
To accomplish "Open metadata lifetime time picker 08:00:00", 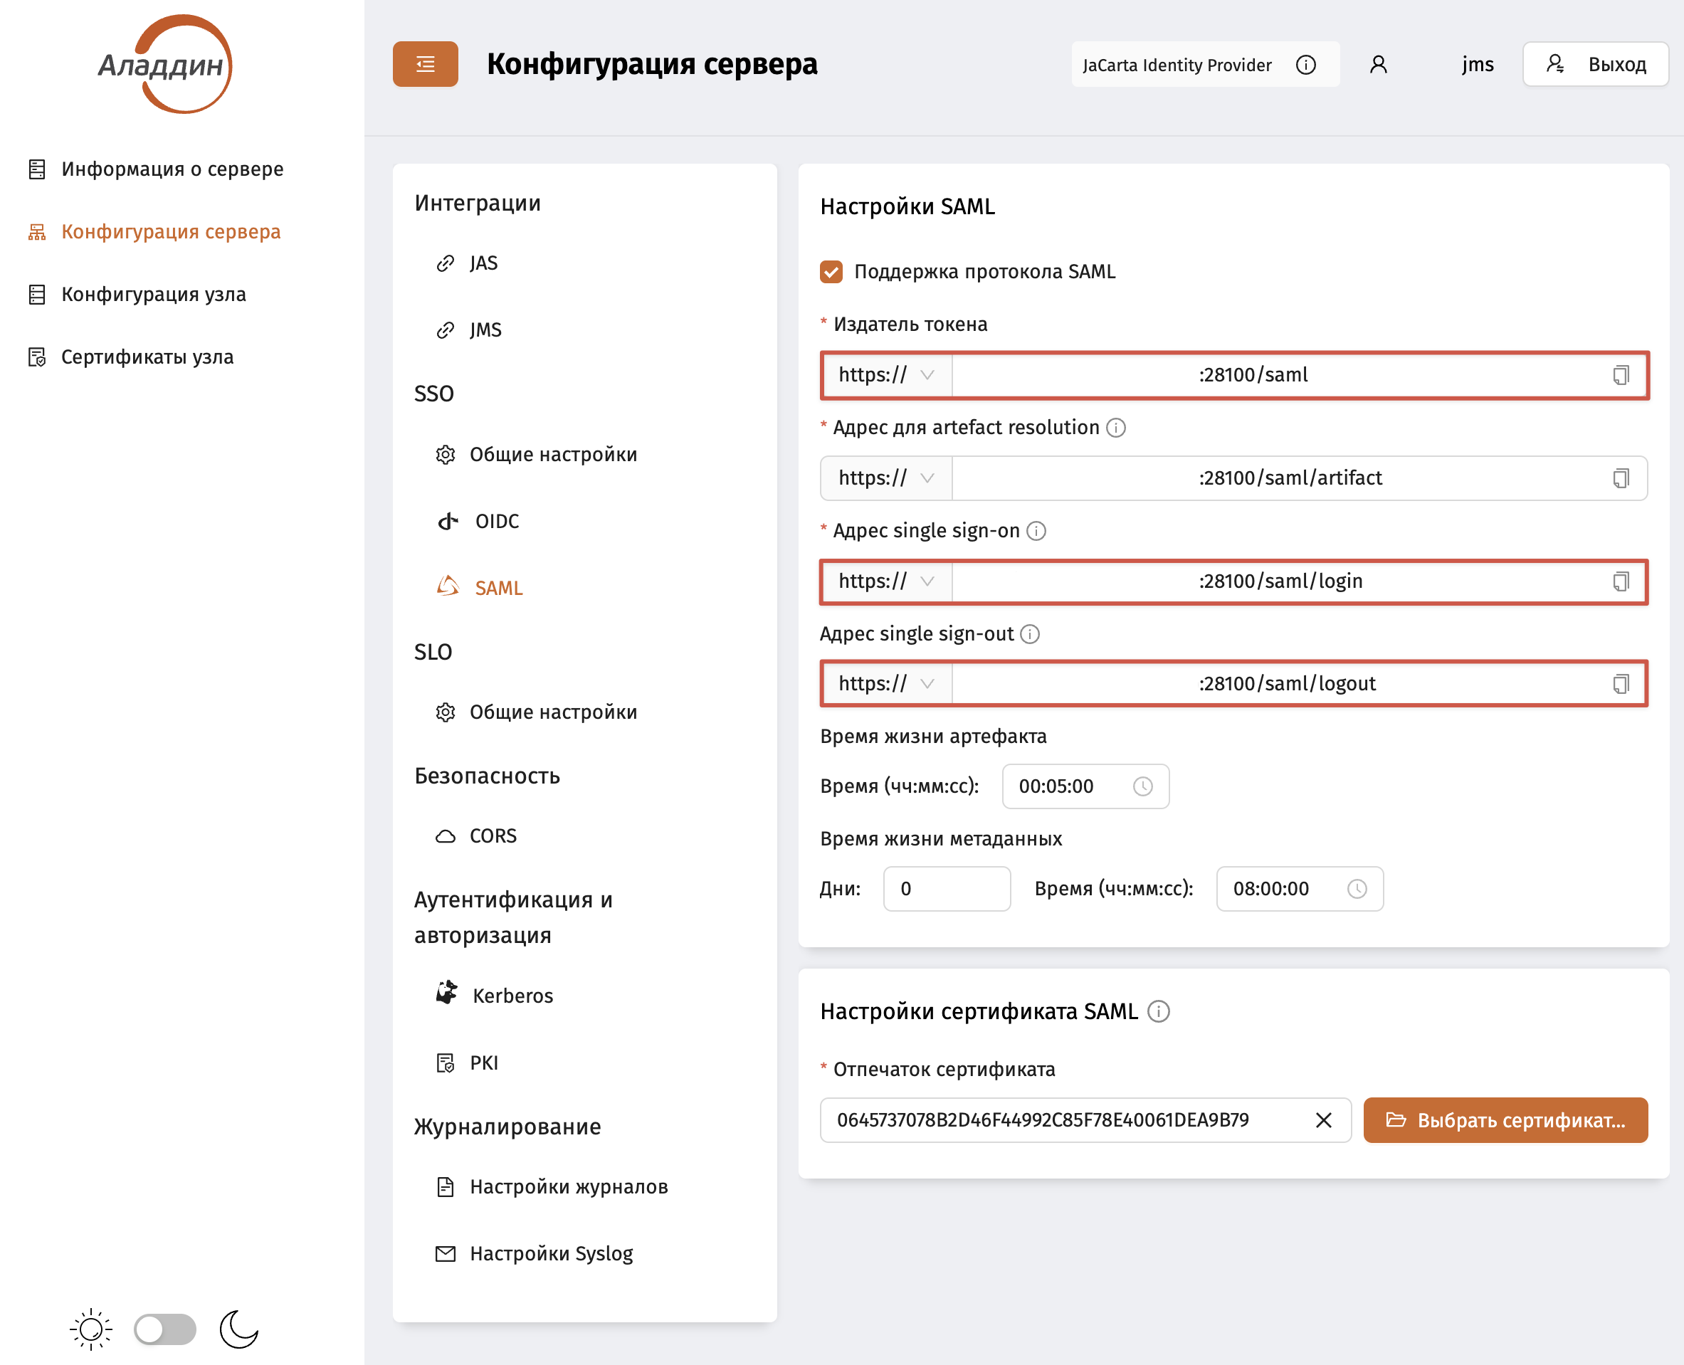I will 1300,890.
